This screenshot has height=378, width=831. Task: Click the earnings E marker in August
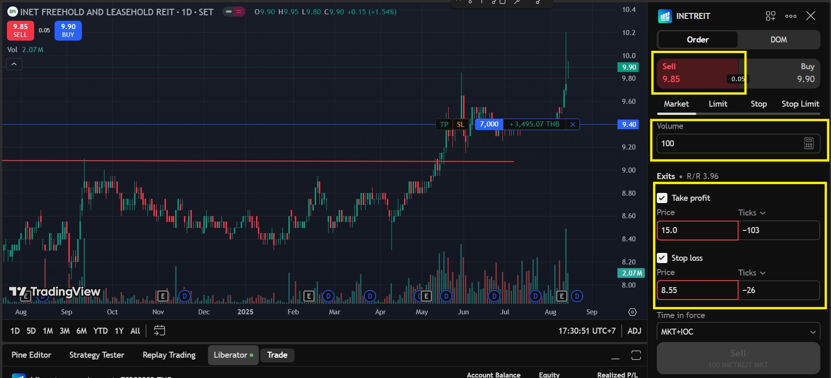point(562,296)
